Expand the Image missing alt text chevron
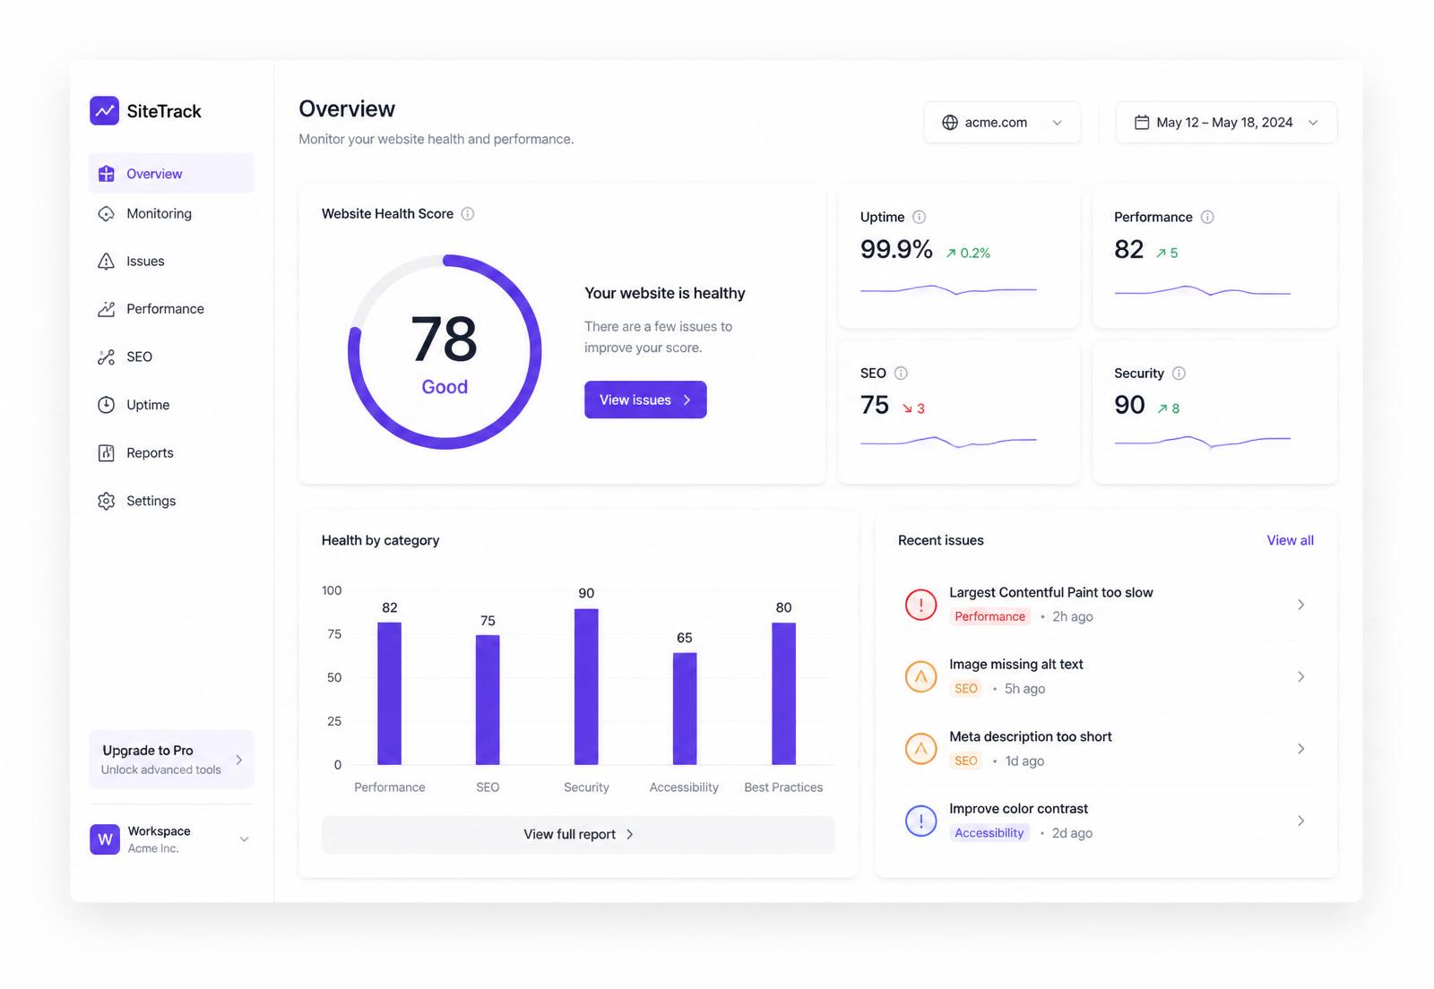Screen dimensions: 1434x989 coord(1301,676)
